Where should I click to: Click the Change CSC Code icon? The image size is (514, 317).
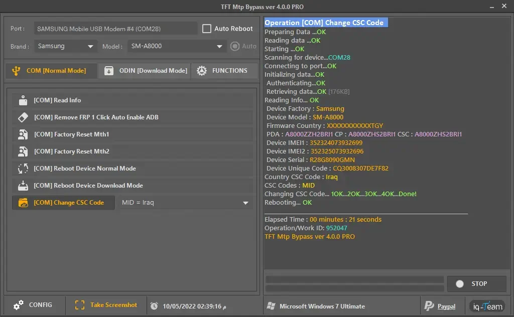pyautogui.click(x=23, y=203)
